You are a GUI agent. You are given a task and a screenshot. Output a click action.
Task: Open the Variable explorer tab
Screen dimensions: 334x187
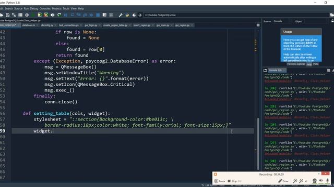click(296, 64)
